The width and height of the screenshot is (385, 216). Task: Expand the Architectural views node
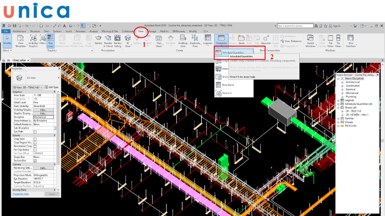pos(342,82)
